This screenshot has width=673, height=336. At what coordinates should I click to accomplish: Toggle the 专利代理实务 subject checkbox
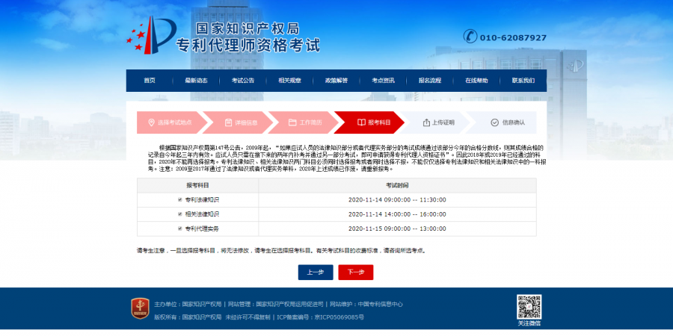tap(179, 228)
